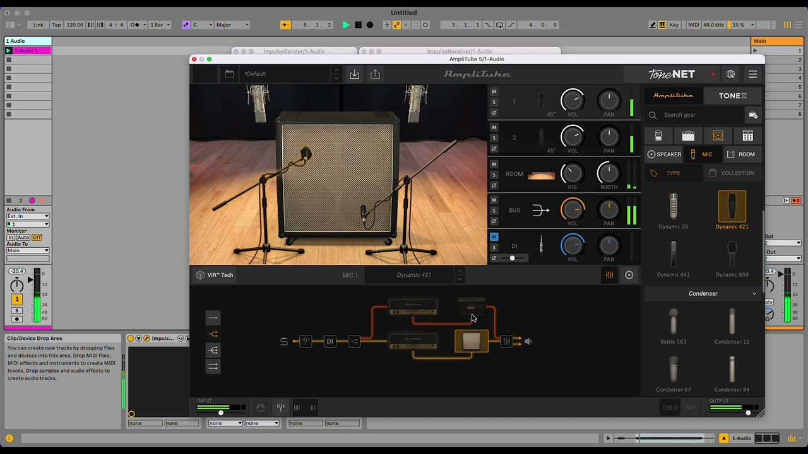Screen dimensions: 808x454
Task: Click the mixer icon beside VIR Tech bar
Action: point(609,275)
